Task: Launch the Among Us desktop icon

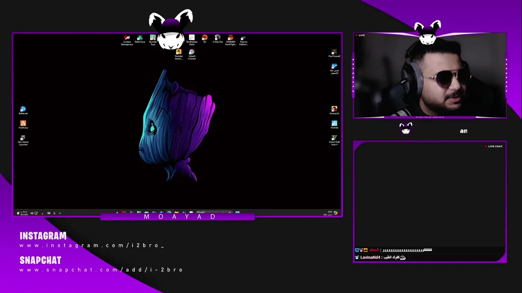Action: coord(334,110)
